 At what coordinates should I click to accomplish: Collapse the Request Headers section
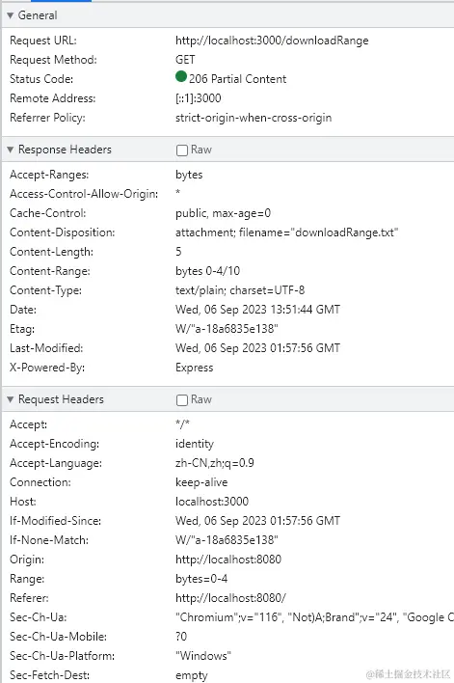pos(11,399)
